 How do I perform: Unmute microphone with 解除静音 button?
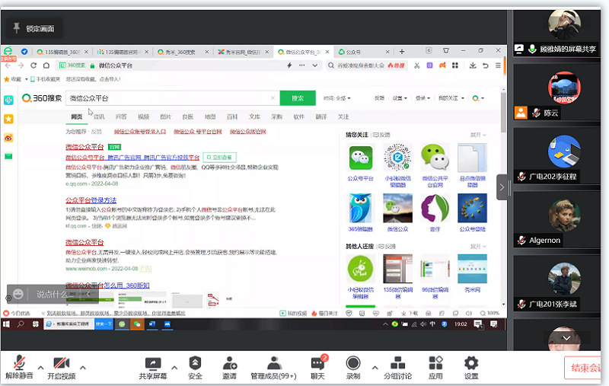coord(19,366)
